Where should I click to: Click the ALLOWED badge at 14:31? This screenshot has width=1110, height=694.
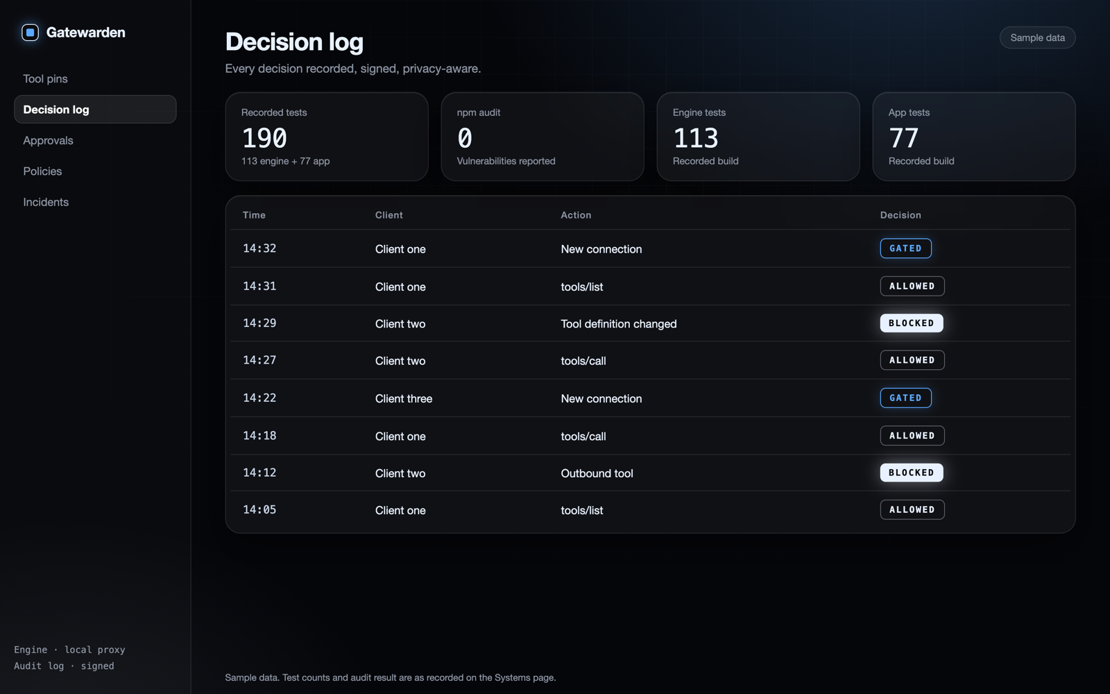912,286
